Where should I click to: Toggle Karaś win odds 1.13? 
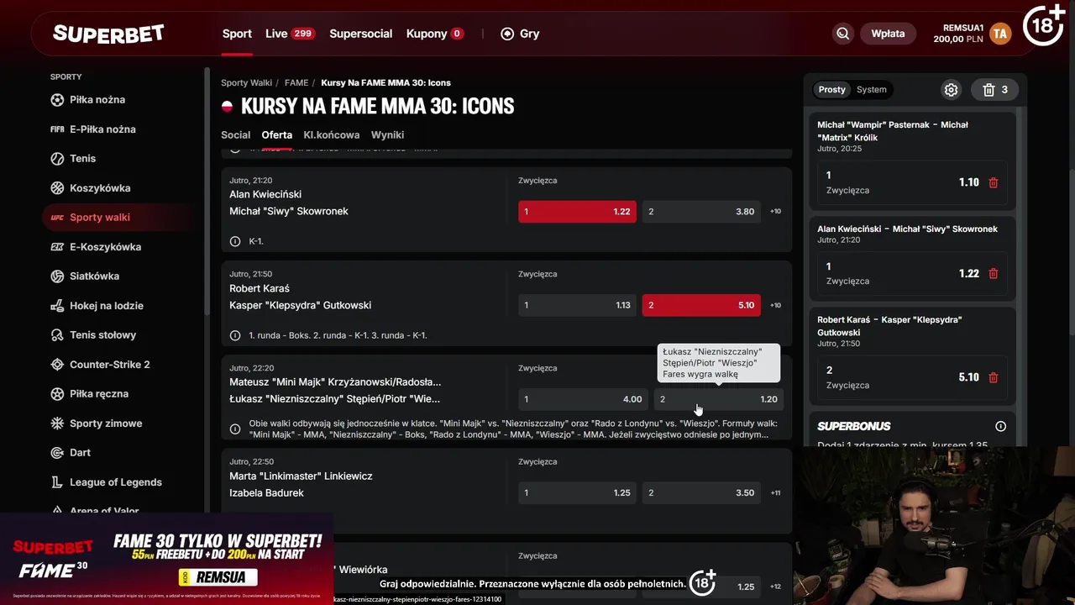click(x=577, y=305)
